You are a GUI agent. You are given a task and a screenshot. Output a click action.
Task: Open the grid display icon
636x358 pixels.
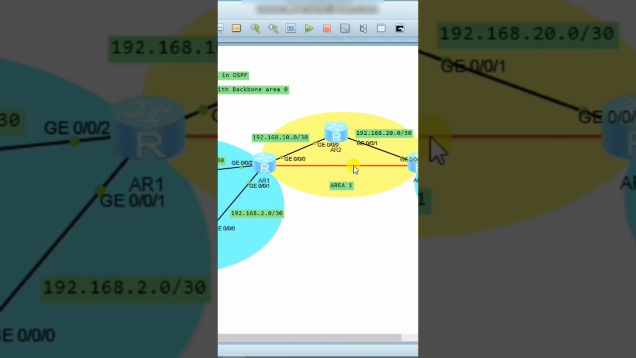[x=381, y=28]
